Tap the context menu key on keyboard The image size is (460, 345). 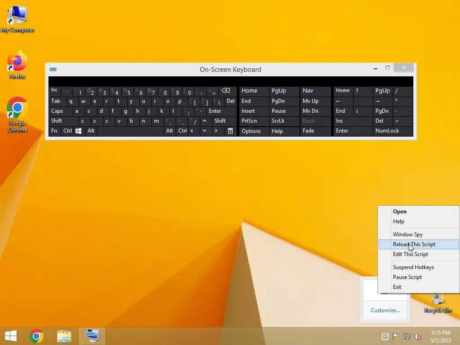(230, 131)
